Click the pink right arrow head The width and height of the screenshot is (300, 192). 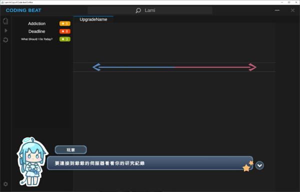(252, 67)
